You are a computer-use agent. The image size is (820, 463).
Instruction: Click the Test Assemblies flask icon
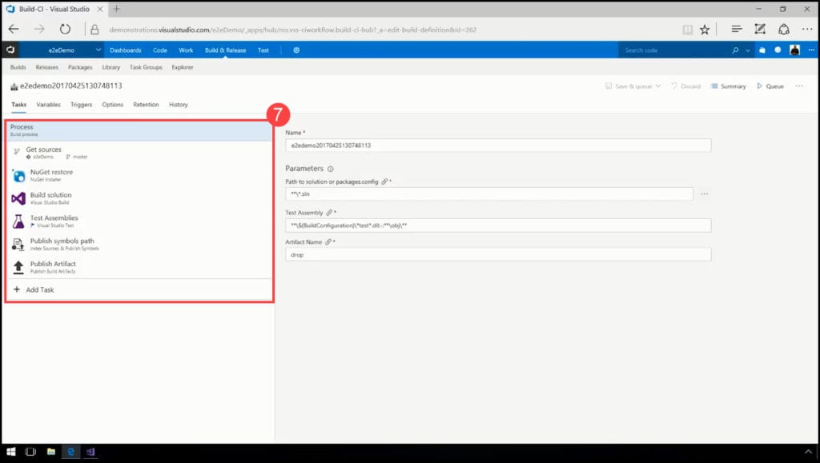[x=18, y=222]
